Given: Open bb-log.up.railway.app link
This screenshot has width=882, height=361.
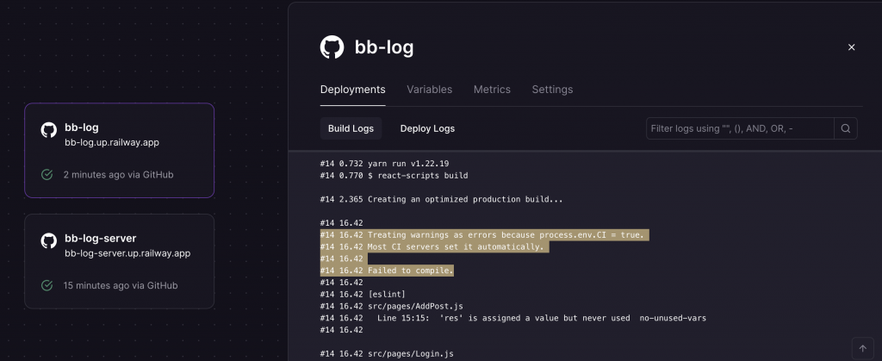Looking at the screenshot, I should click(x=112, y=143).
